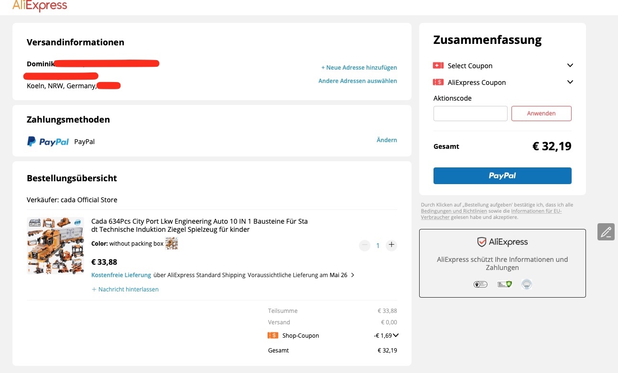Click the Gesamt amount in order overview
Image resolution: width=618 pixels, height=373 pixels.
387,351
